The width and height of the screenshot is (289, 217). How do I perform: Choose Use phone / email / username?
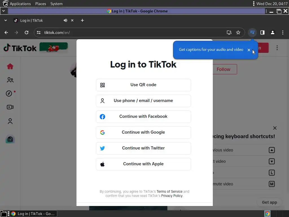coord(143,101)
